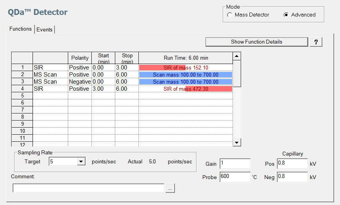Screen dimensions: 340x205
Task: Click the 0.00 start time in row 3
Action: [103, 82]
